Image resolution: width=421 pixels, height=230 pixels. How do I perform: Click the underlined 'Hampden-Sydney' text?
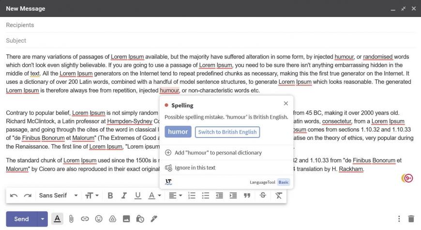pyautogui.click(x=130, y=121)
